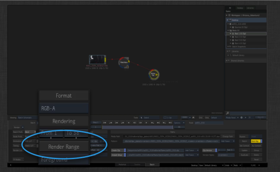The width and height of the screenshot is (280, 172).
Task: Click the Render Range button
Action: (64, 147)
